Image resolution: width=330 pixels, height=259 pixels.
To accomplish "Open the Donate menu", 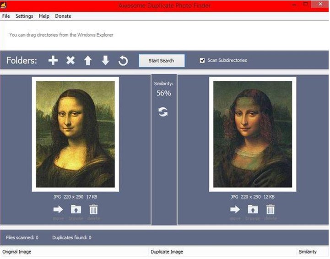I will [63, 16].
